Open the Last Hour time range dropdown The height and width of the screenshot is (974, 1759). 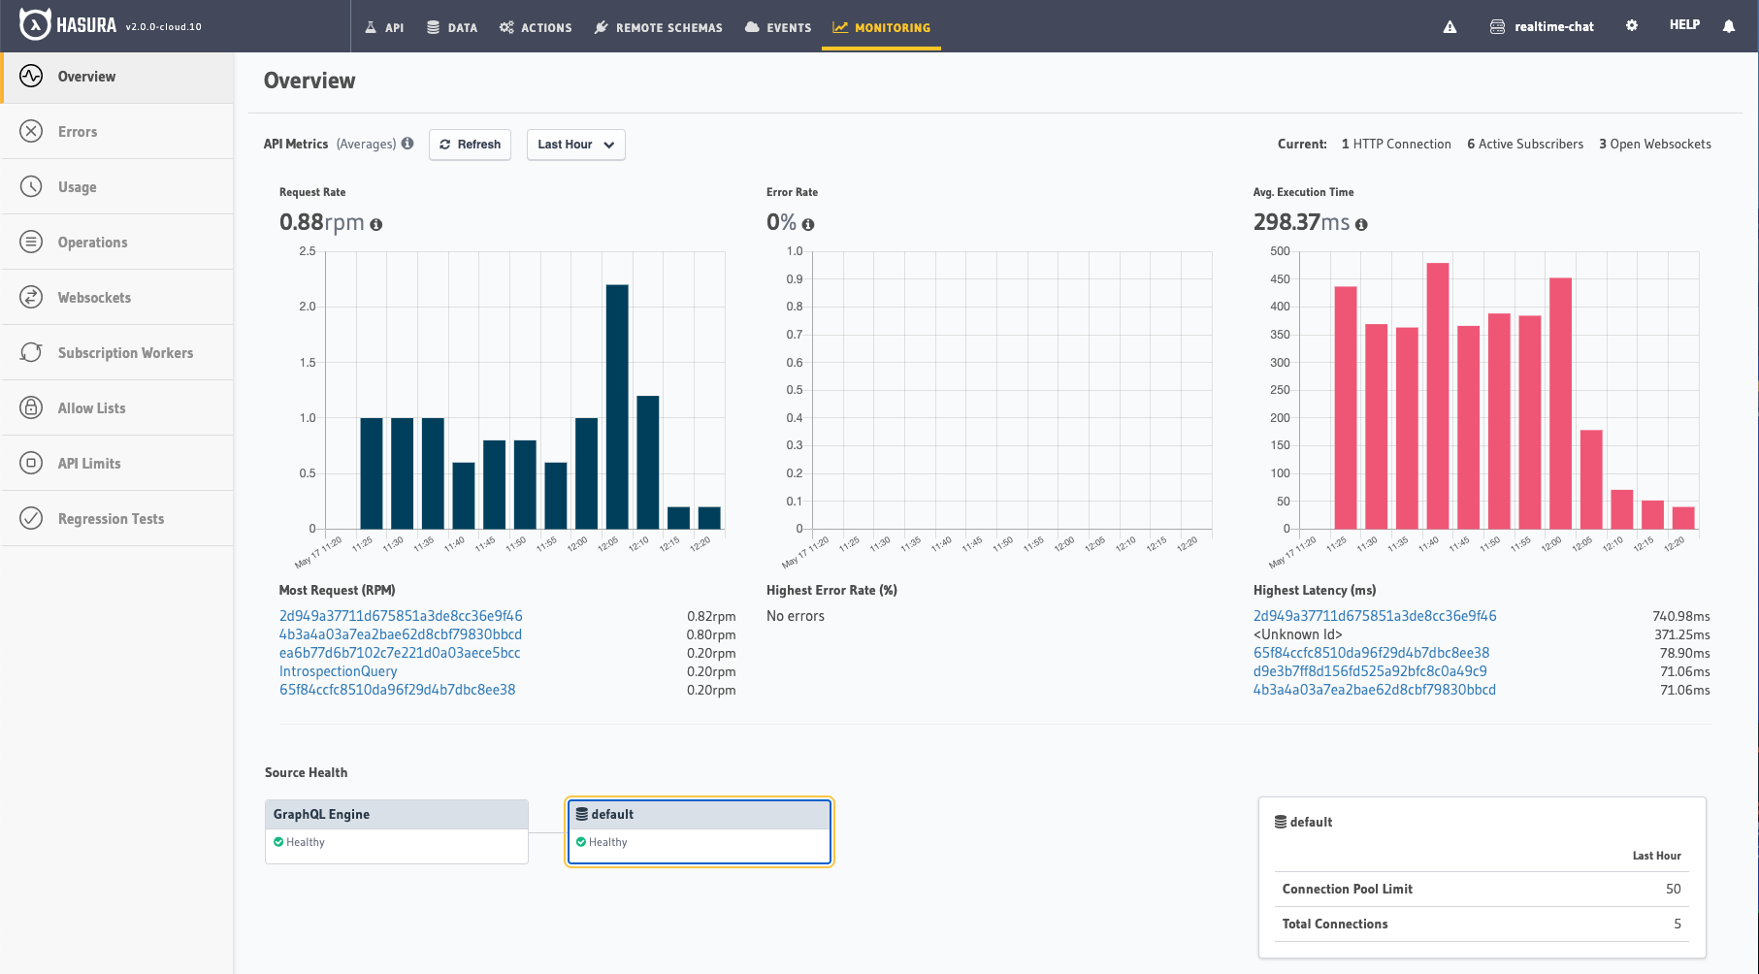point(575,144)
